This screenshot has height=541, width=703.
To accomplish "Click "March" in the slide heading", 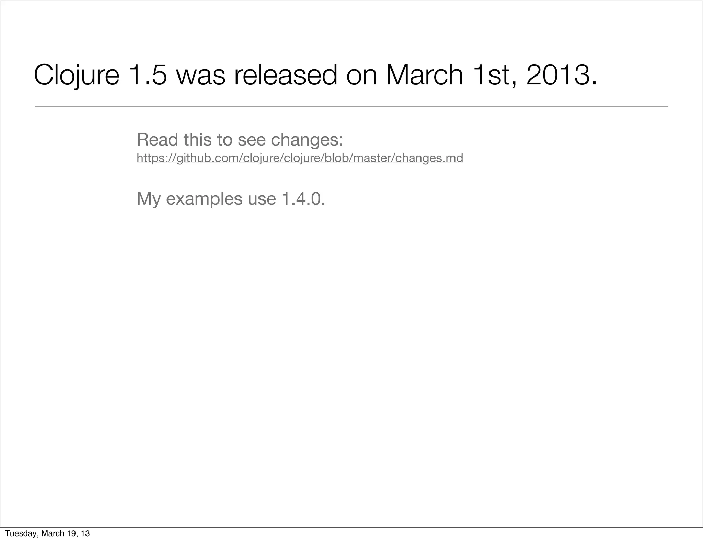I will 424,75.
